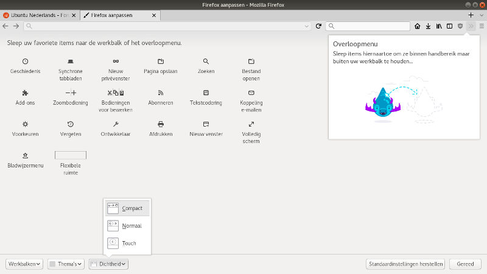Image resolution: width=487 pixels, height=274 pixels.
Task: Select the Geschiedenis history icon
Action: 25,61
